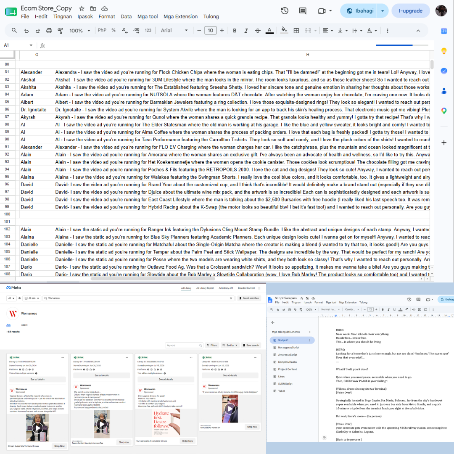Open Google Tasks side panel icon
454x454 pixels.
[443, 71]
